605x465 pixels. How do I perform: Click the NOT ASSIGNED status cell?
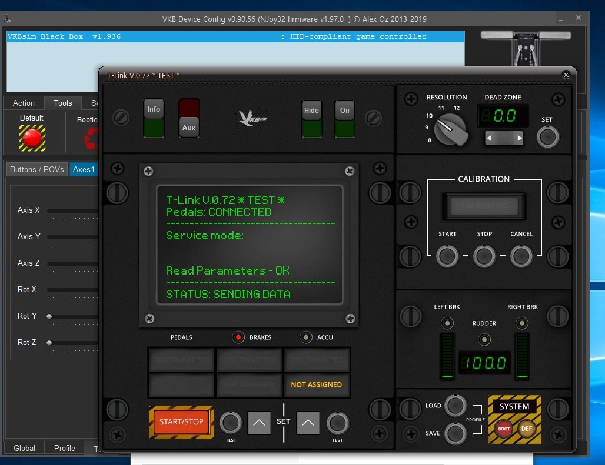[317, 384]
